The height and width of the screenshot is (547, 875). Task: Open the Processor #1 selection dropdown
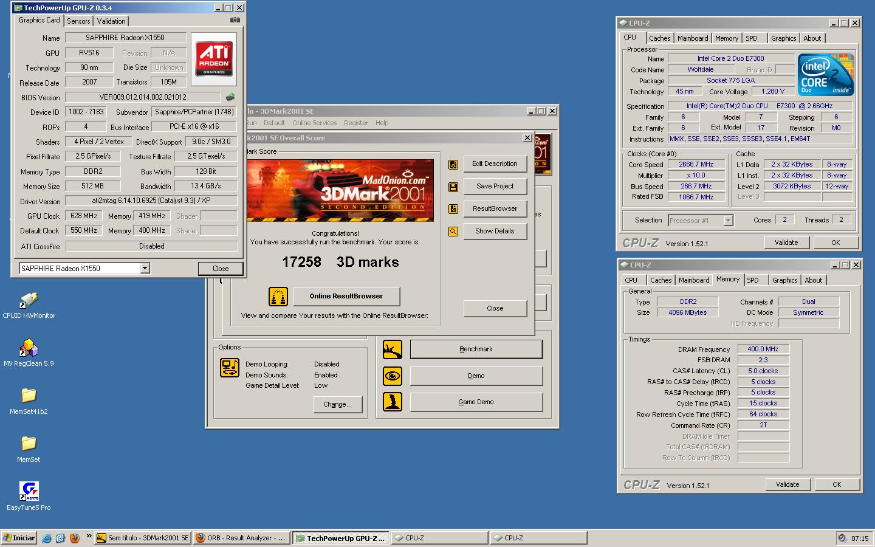click(728, 221)
